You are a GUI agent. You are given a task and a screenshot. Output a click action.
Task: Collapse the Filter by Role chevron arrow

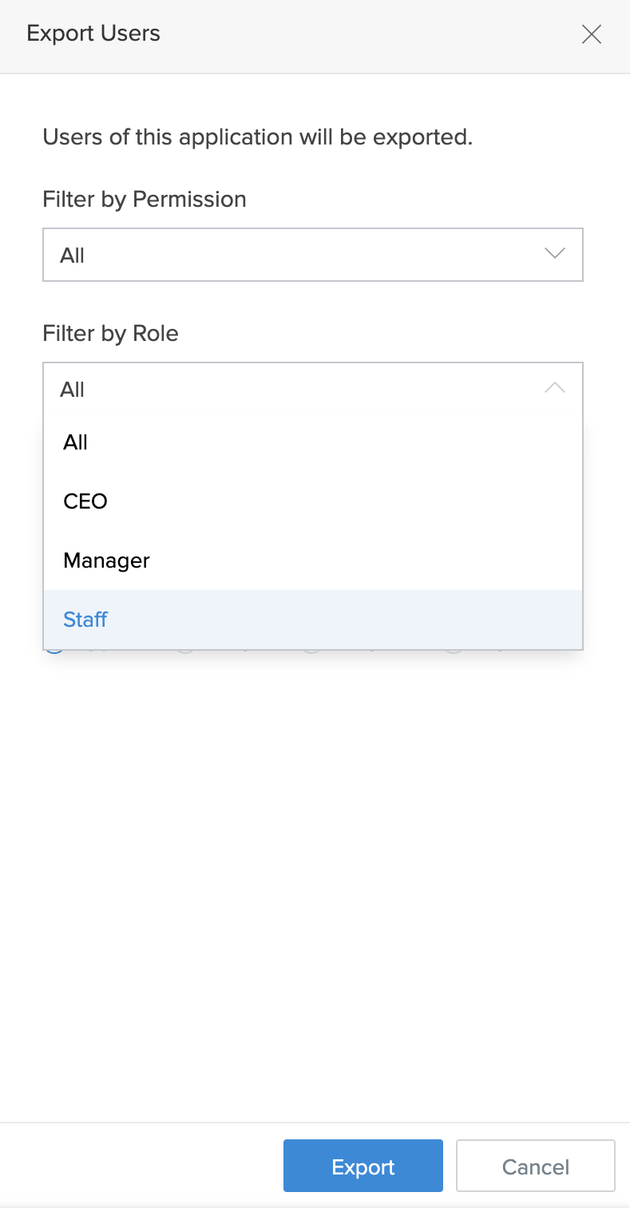[x=554, y=388]
